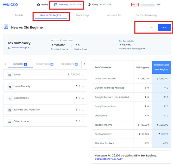Expand the Capital Gains row chevron
The height and width of the screenshot is (165, 173).
[x=83, y=99]
